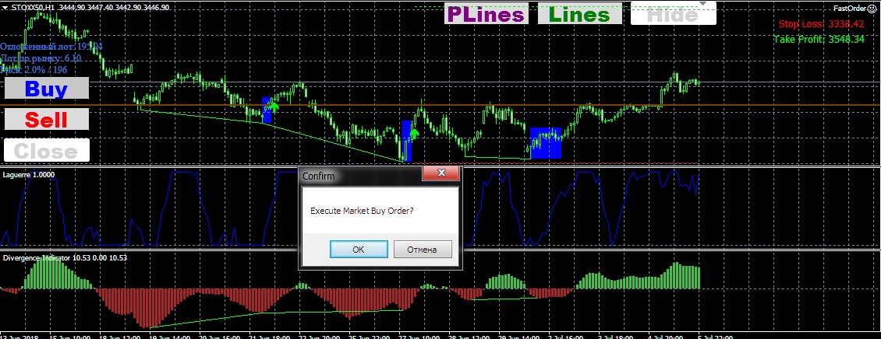881x339 pixels.
Task: Click the Divergence Indicator label
Action: click(65, 258)
